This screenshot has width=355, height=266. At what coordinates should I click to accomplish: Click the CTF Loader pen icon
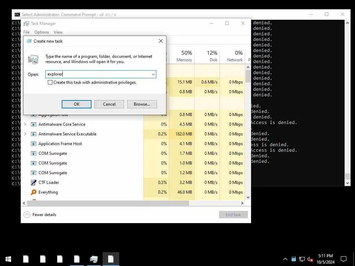(34, 183)
